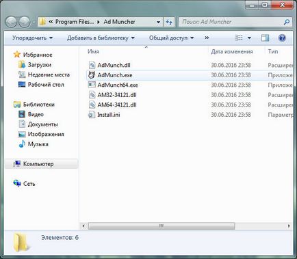Select the AM64-34121.dll file name
Viewport: 297px width, 259px height.
pyautogui.click(x=117, y=105)
